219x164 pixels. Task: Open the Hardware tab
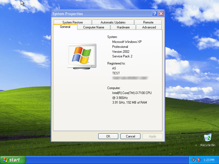[123, 27]
